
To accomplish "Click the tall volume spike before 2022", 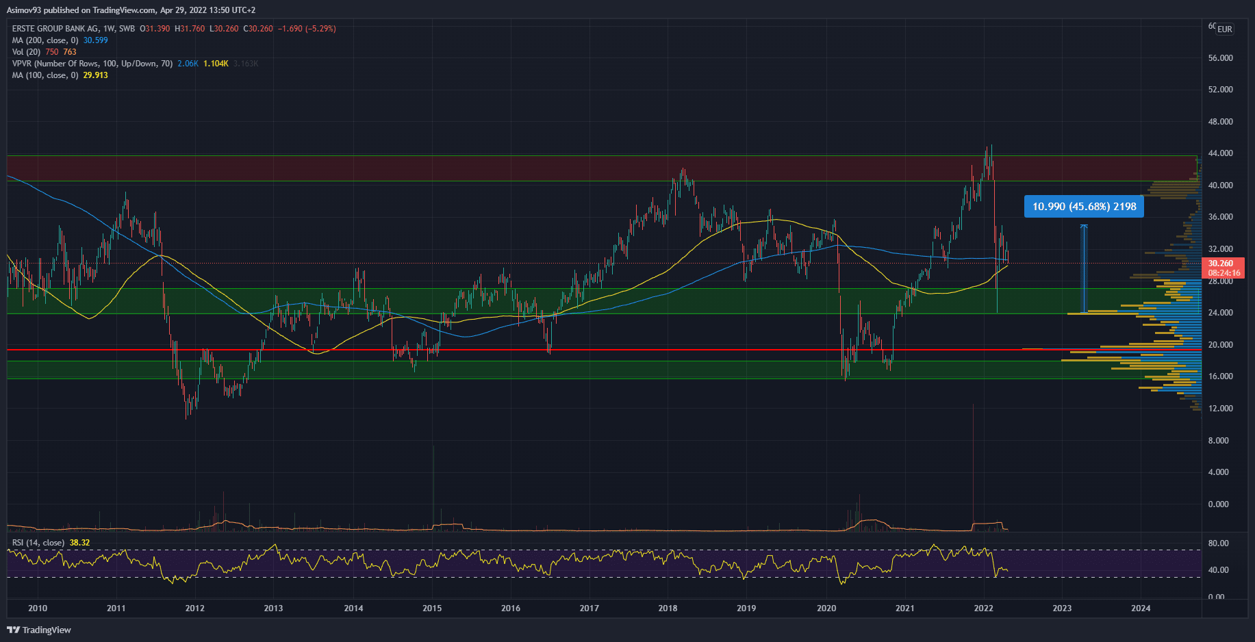I will 973,465.
